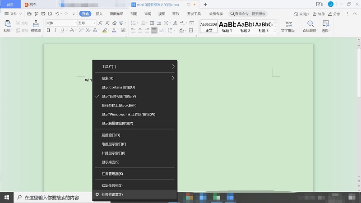Enable 显示 Cortana 按钮 option
361x203 pixels.
click(118, 87)
